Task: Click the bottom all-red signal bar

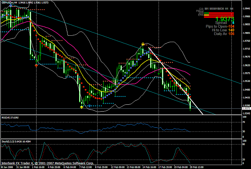Action: (219, 17)
